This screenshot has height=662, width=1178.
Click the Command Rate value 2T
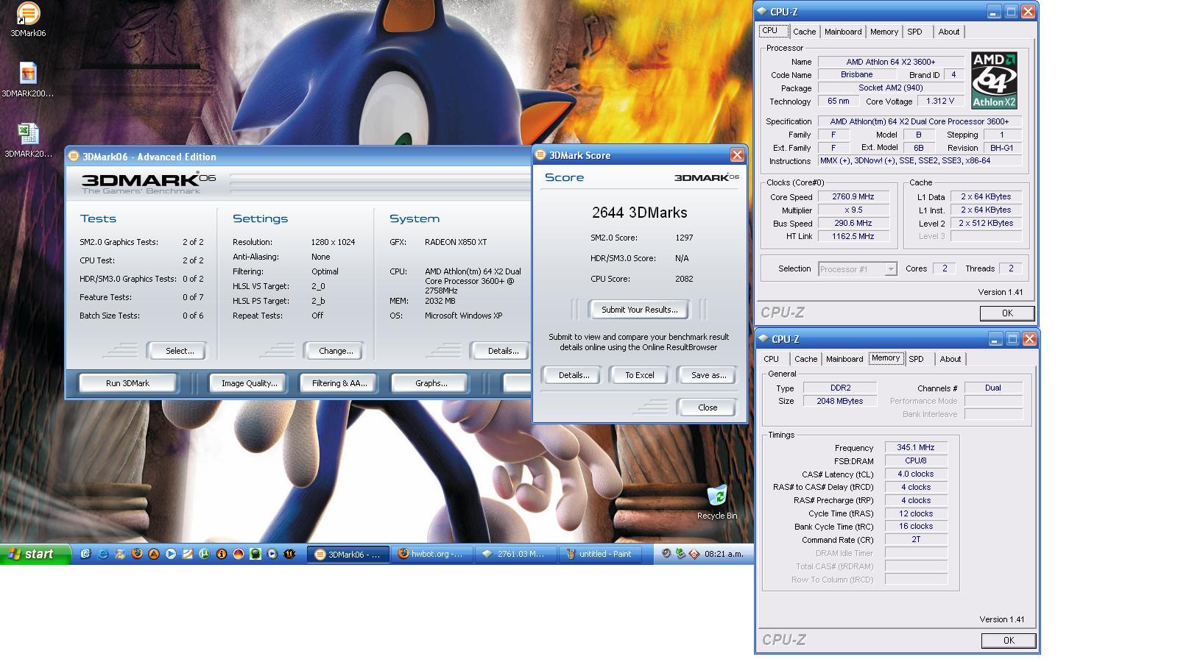click(x=915, y=540)
